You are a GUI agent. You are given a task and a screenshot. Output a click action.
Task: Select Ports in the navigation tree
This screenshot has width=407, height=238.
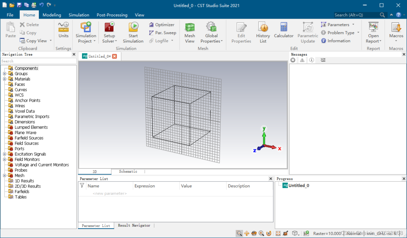point(19,148)
